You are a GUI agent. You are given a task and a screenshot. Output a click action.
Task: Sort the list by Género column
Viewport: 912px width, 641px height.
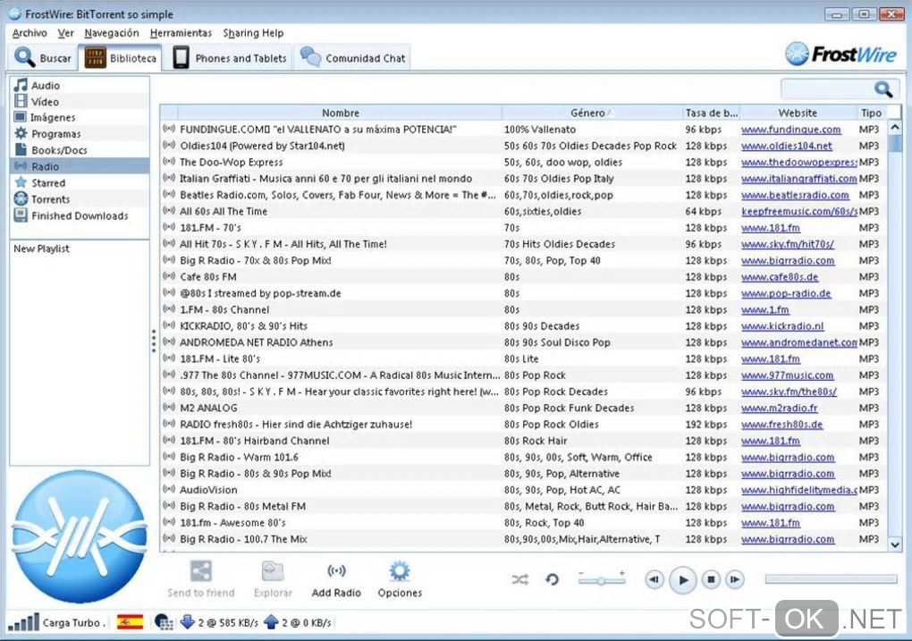point(587,114)
